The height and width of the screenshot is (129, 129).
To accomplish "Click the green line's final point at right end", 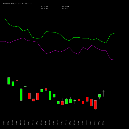I will [x=115, y=33].
